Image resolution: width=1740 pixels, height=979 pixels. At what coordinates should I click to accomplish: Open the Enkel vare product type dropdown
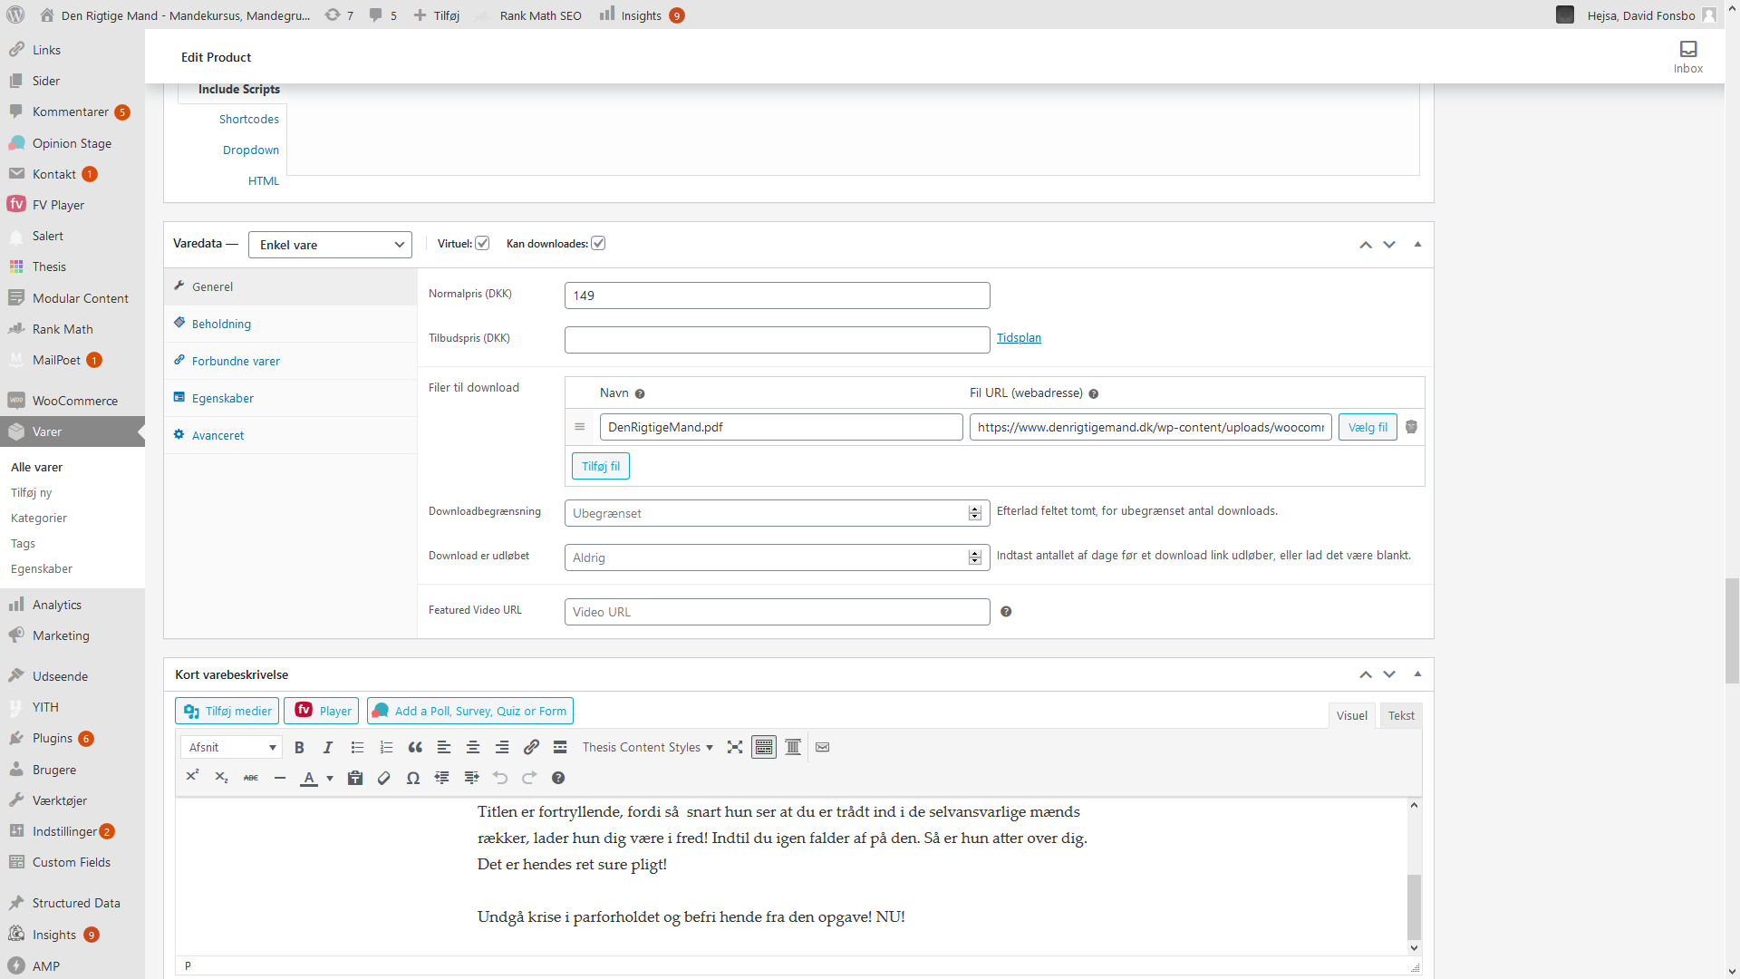click(330, 245)
